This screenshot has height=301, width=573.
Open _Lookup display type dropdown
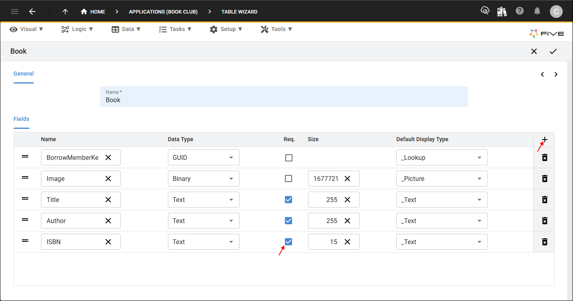pos(442,157)
